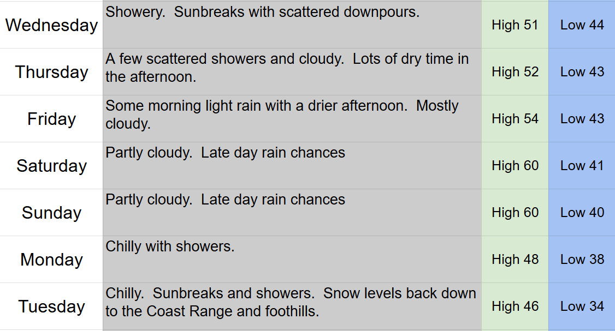The height and width of the screenshot is (331, 615).
Task: Select the Friday day cell
Action: coord(51,119)
